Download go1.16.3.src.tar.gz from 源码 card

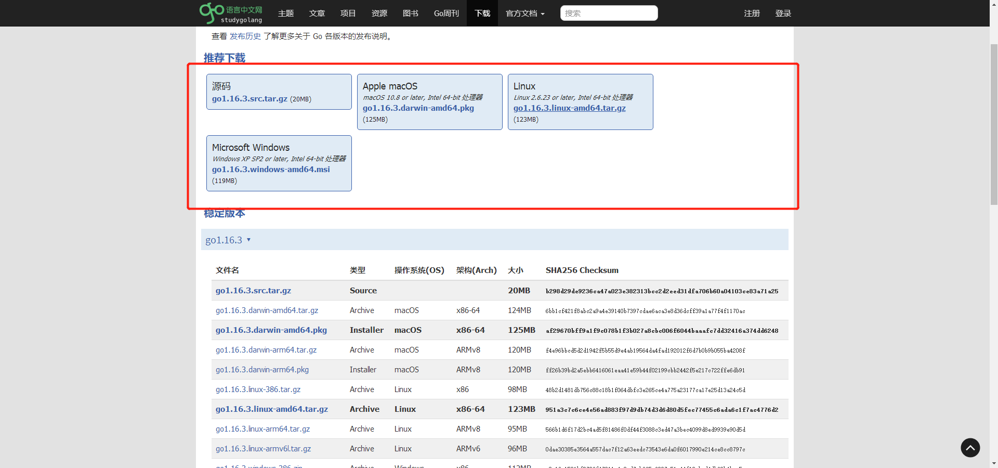tap(249, 99)
